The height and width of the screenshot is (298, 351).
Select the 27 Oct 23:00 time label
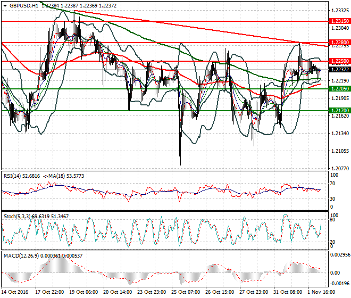[x=254, y=292]
